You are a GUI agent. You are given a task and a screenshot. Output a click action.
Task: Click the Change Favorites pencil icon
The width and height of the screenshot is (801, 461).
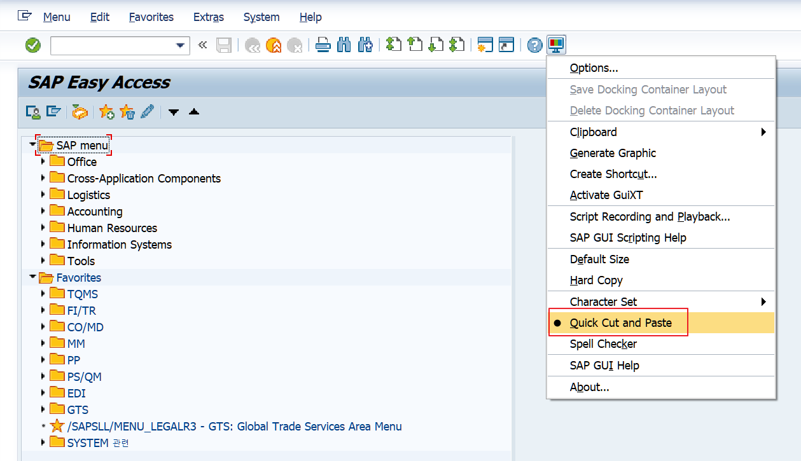coord(148,113)
